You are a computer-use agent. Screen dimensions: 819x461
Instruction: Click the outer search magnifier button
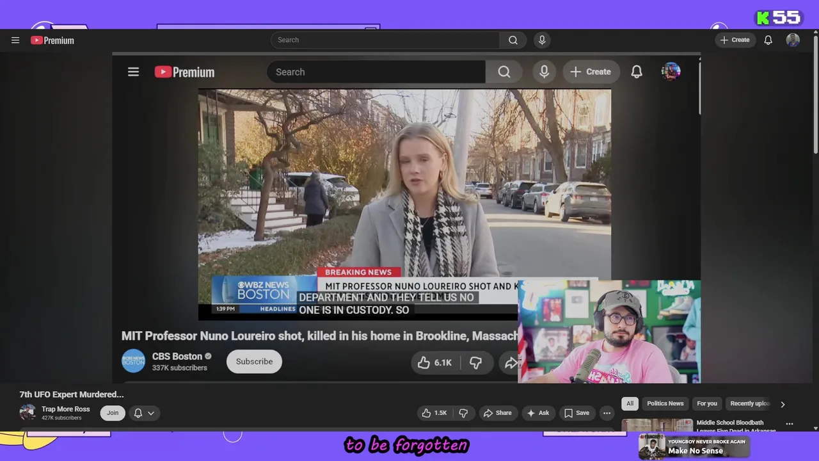513,40
